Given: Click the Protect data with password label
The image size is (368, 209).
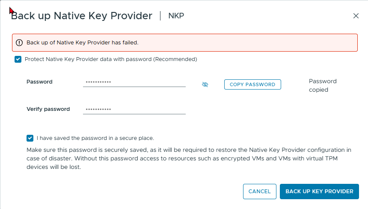Looking at the screenshot, I should (x=111, y=59).
